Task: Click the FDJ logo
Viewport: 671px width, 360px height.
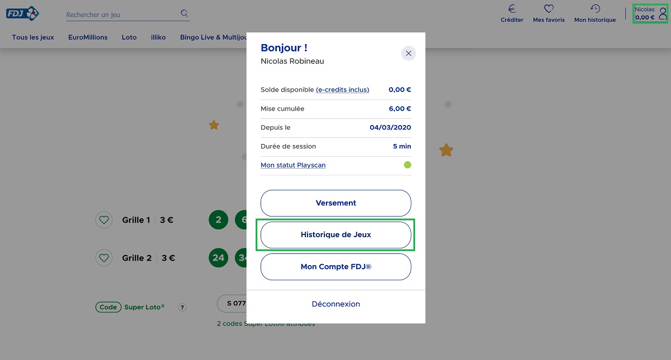Action: click(x=23, y=13)
